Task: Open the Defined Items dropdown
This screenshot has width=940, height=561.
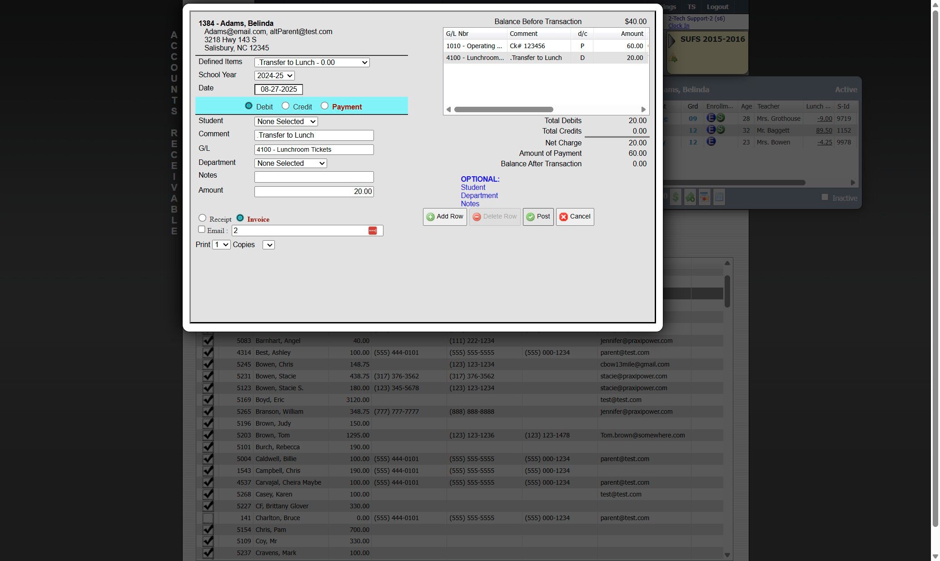Action: point(312,63)
